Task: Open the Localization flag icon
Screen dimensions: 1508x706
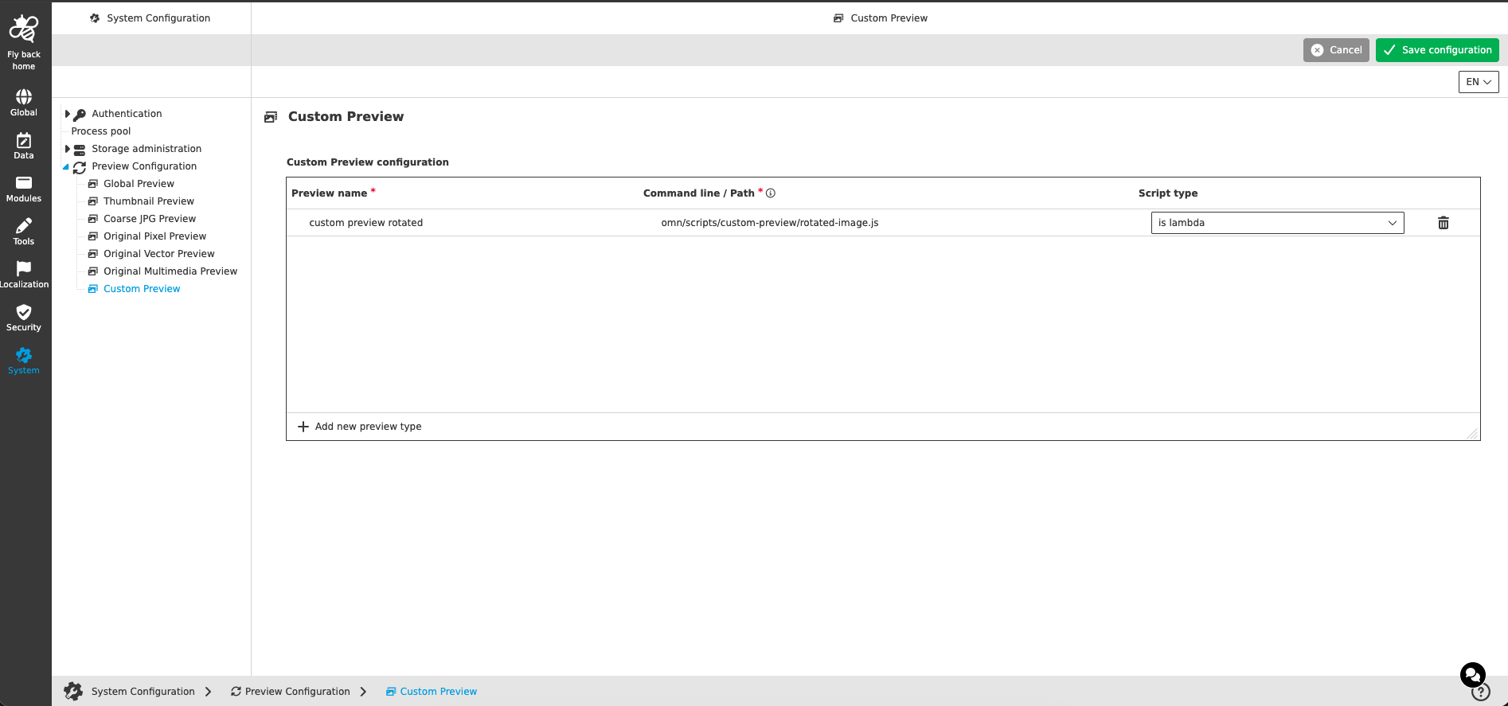Action: pyautogui.click(x=24, y=269)
